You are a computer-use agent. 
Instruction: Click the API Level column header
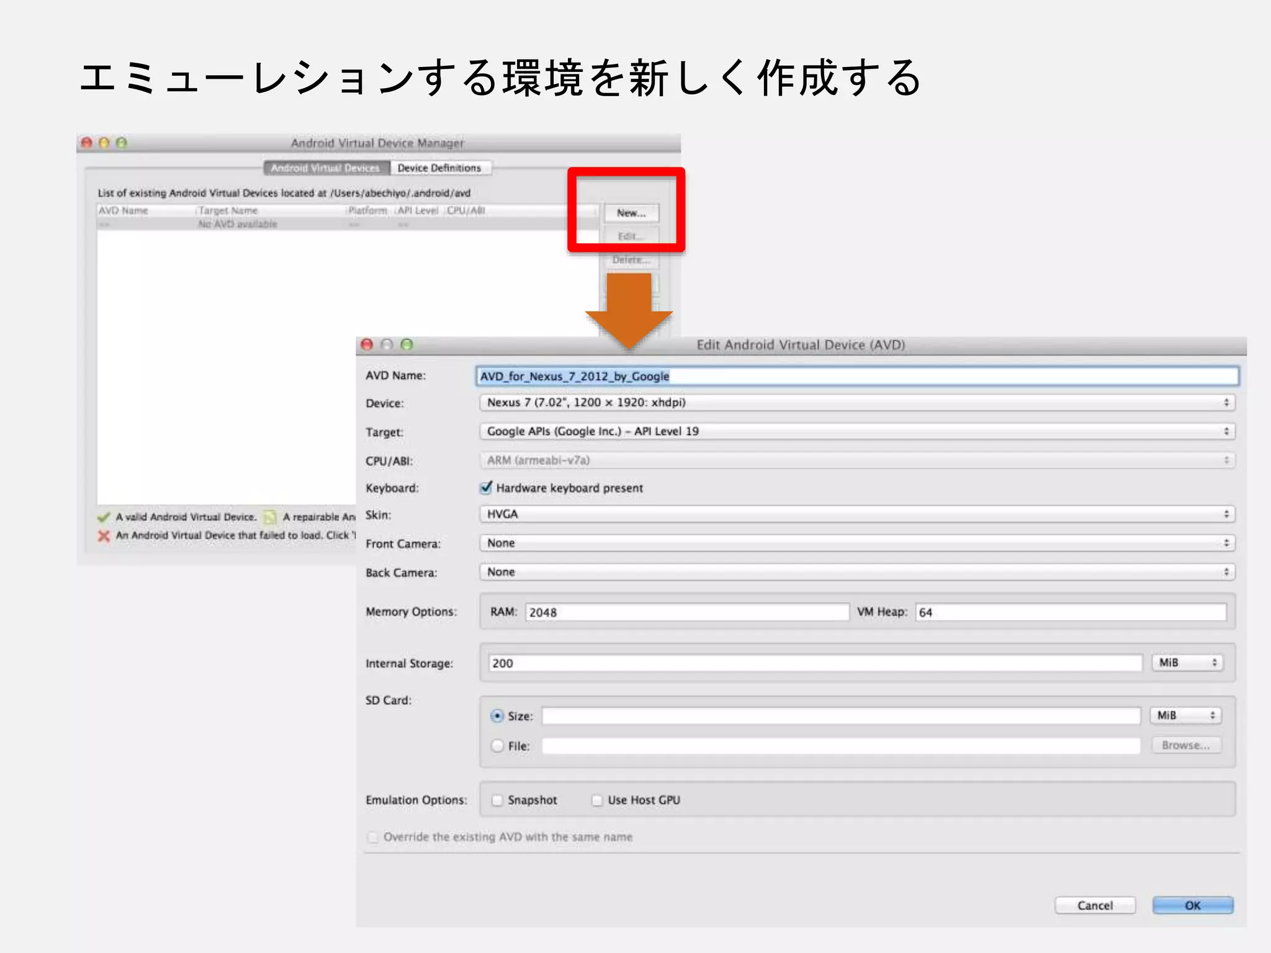pyautogui.click(x=418, y=210)
